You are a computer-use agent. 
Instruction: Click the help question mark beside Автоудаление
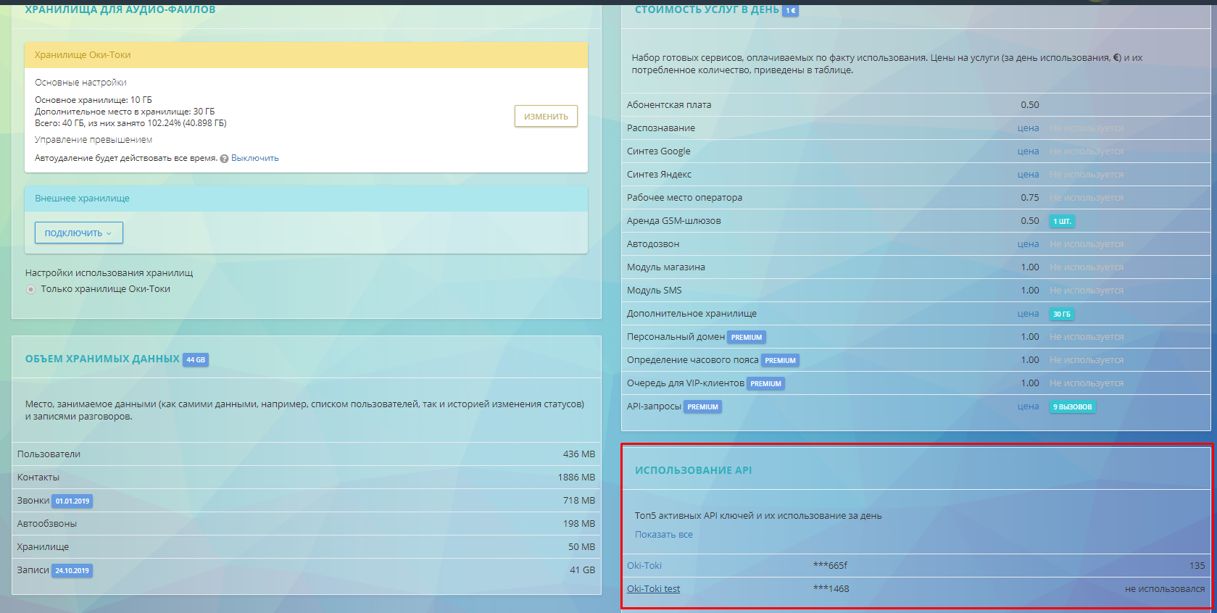224,159
